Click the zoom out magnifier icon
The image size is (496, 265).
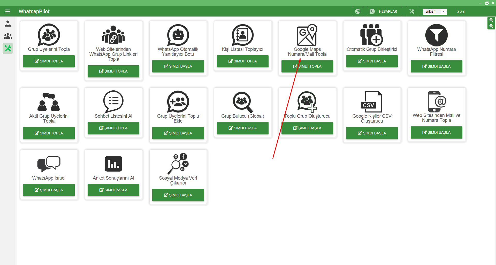tap(491, 26)
